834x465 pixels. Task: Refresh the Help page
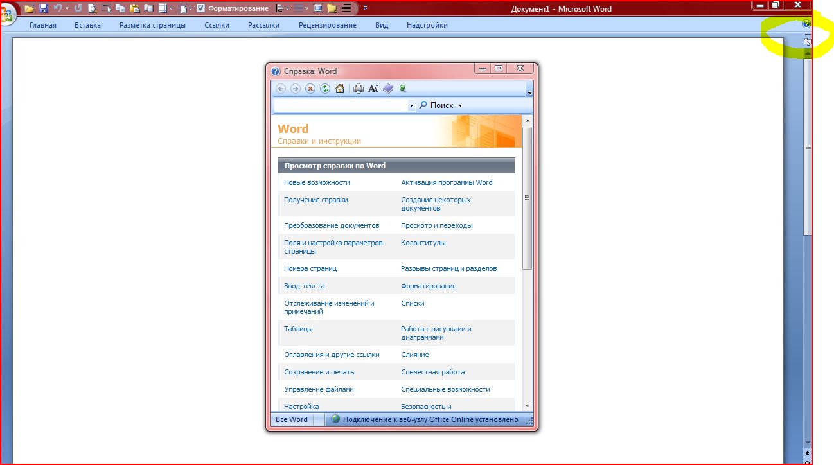coord(325,89)
